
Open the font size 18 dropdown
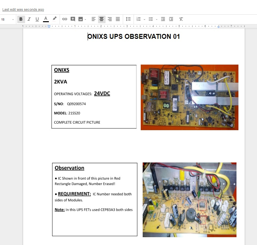click(7, 19)
